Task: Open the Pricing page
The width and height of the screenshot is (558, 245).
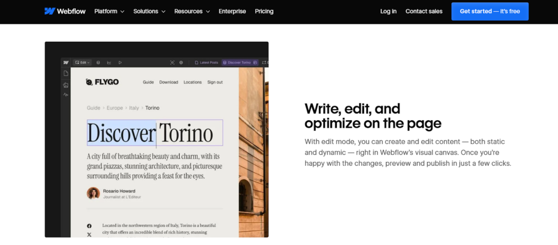Action: tap(264, 11)
